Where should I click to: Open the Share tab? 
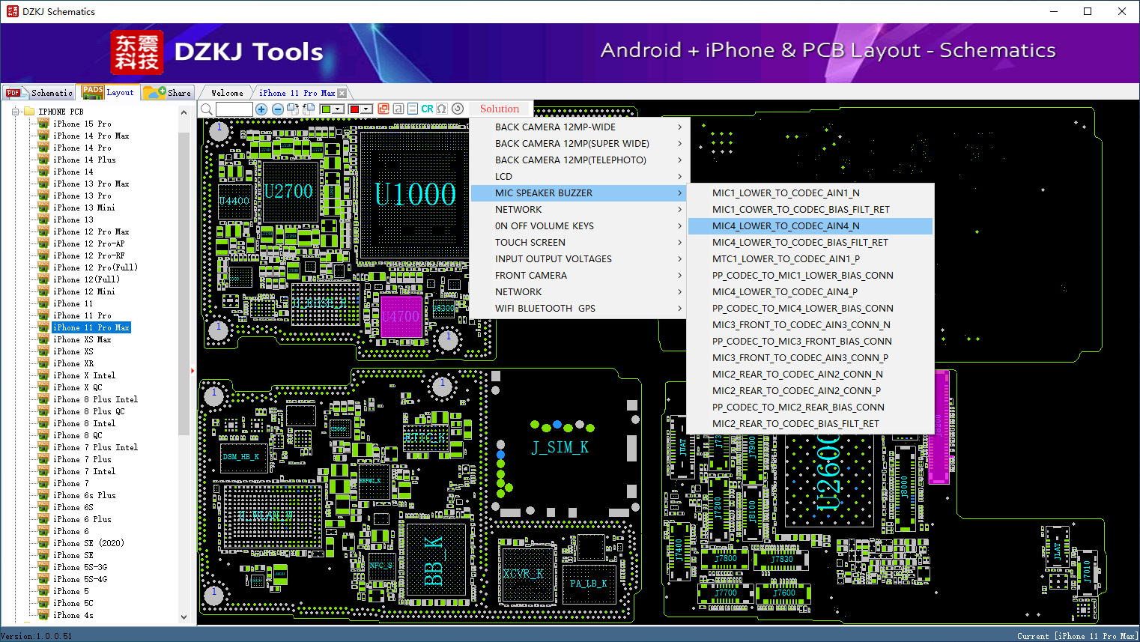(x=169, y=93)
